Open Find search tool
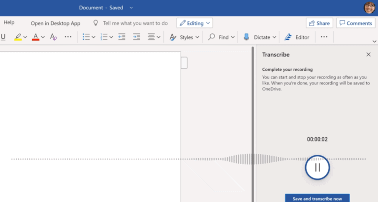 point(218,37)
